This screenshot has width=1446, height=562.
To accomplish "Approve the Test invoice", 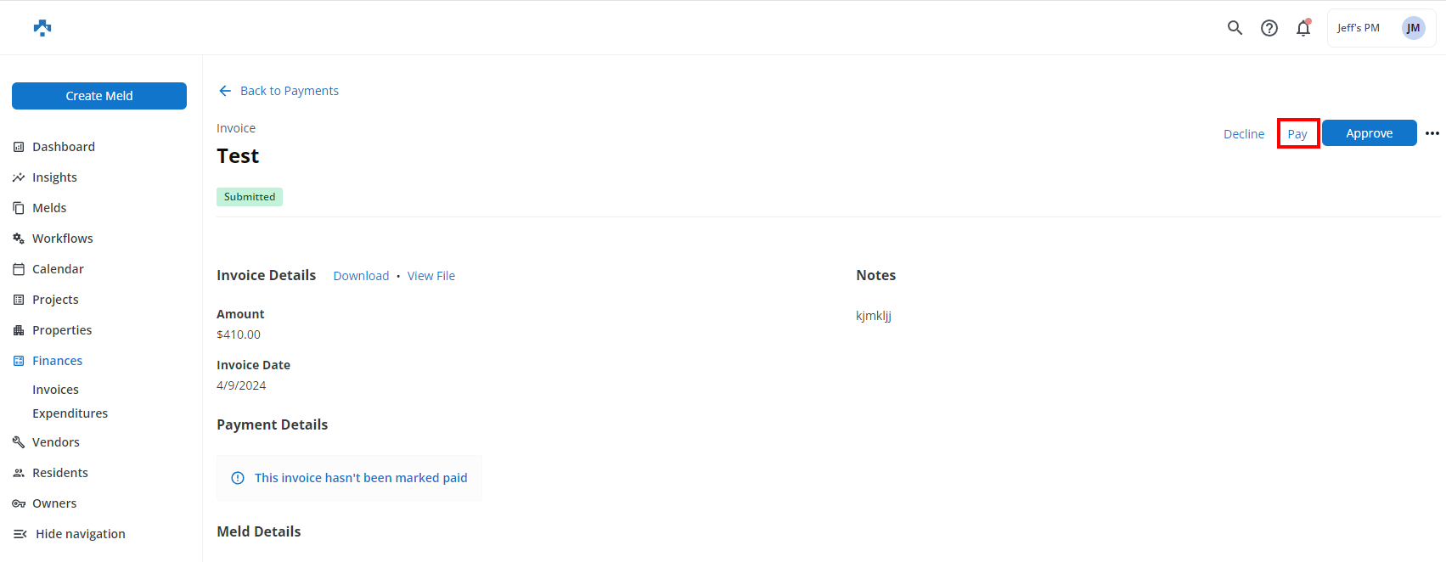I will (1369, 133).
